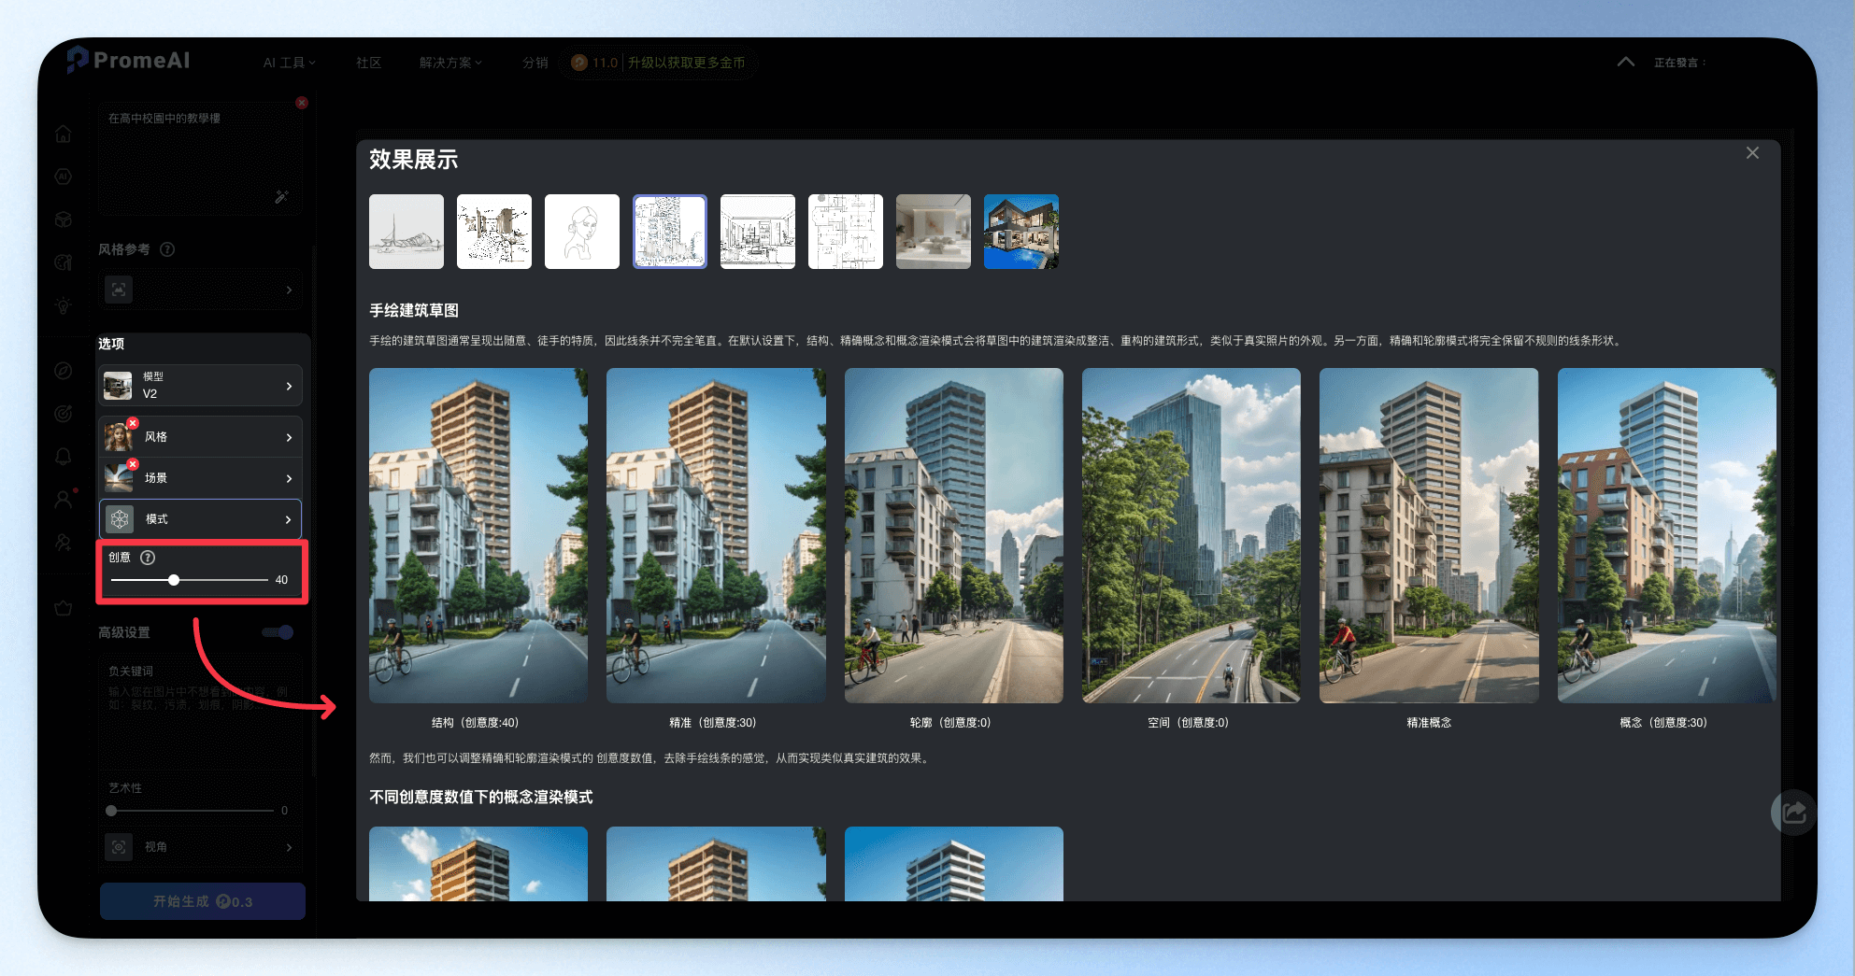Image resolution: width=1855 pixels, height=976 pixels.
Task: Select the blue pool villa thumbnail
Action: coord(1021,232)
